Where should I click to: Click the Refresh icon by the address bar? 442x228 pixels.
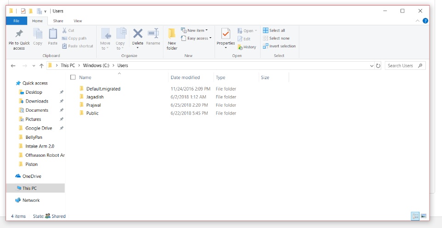point(378,66)
